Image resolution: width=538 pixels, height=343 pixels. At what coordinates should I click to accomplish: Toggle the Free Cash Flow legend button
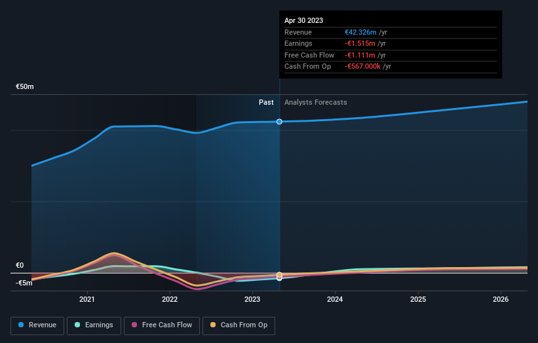click(x=162, y=325)
